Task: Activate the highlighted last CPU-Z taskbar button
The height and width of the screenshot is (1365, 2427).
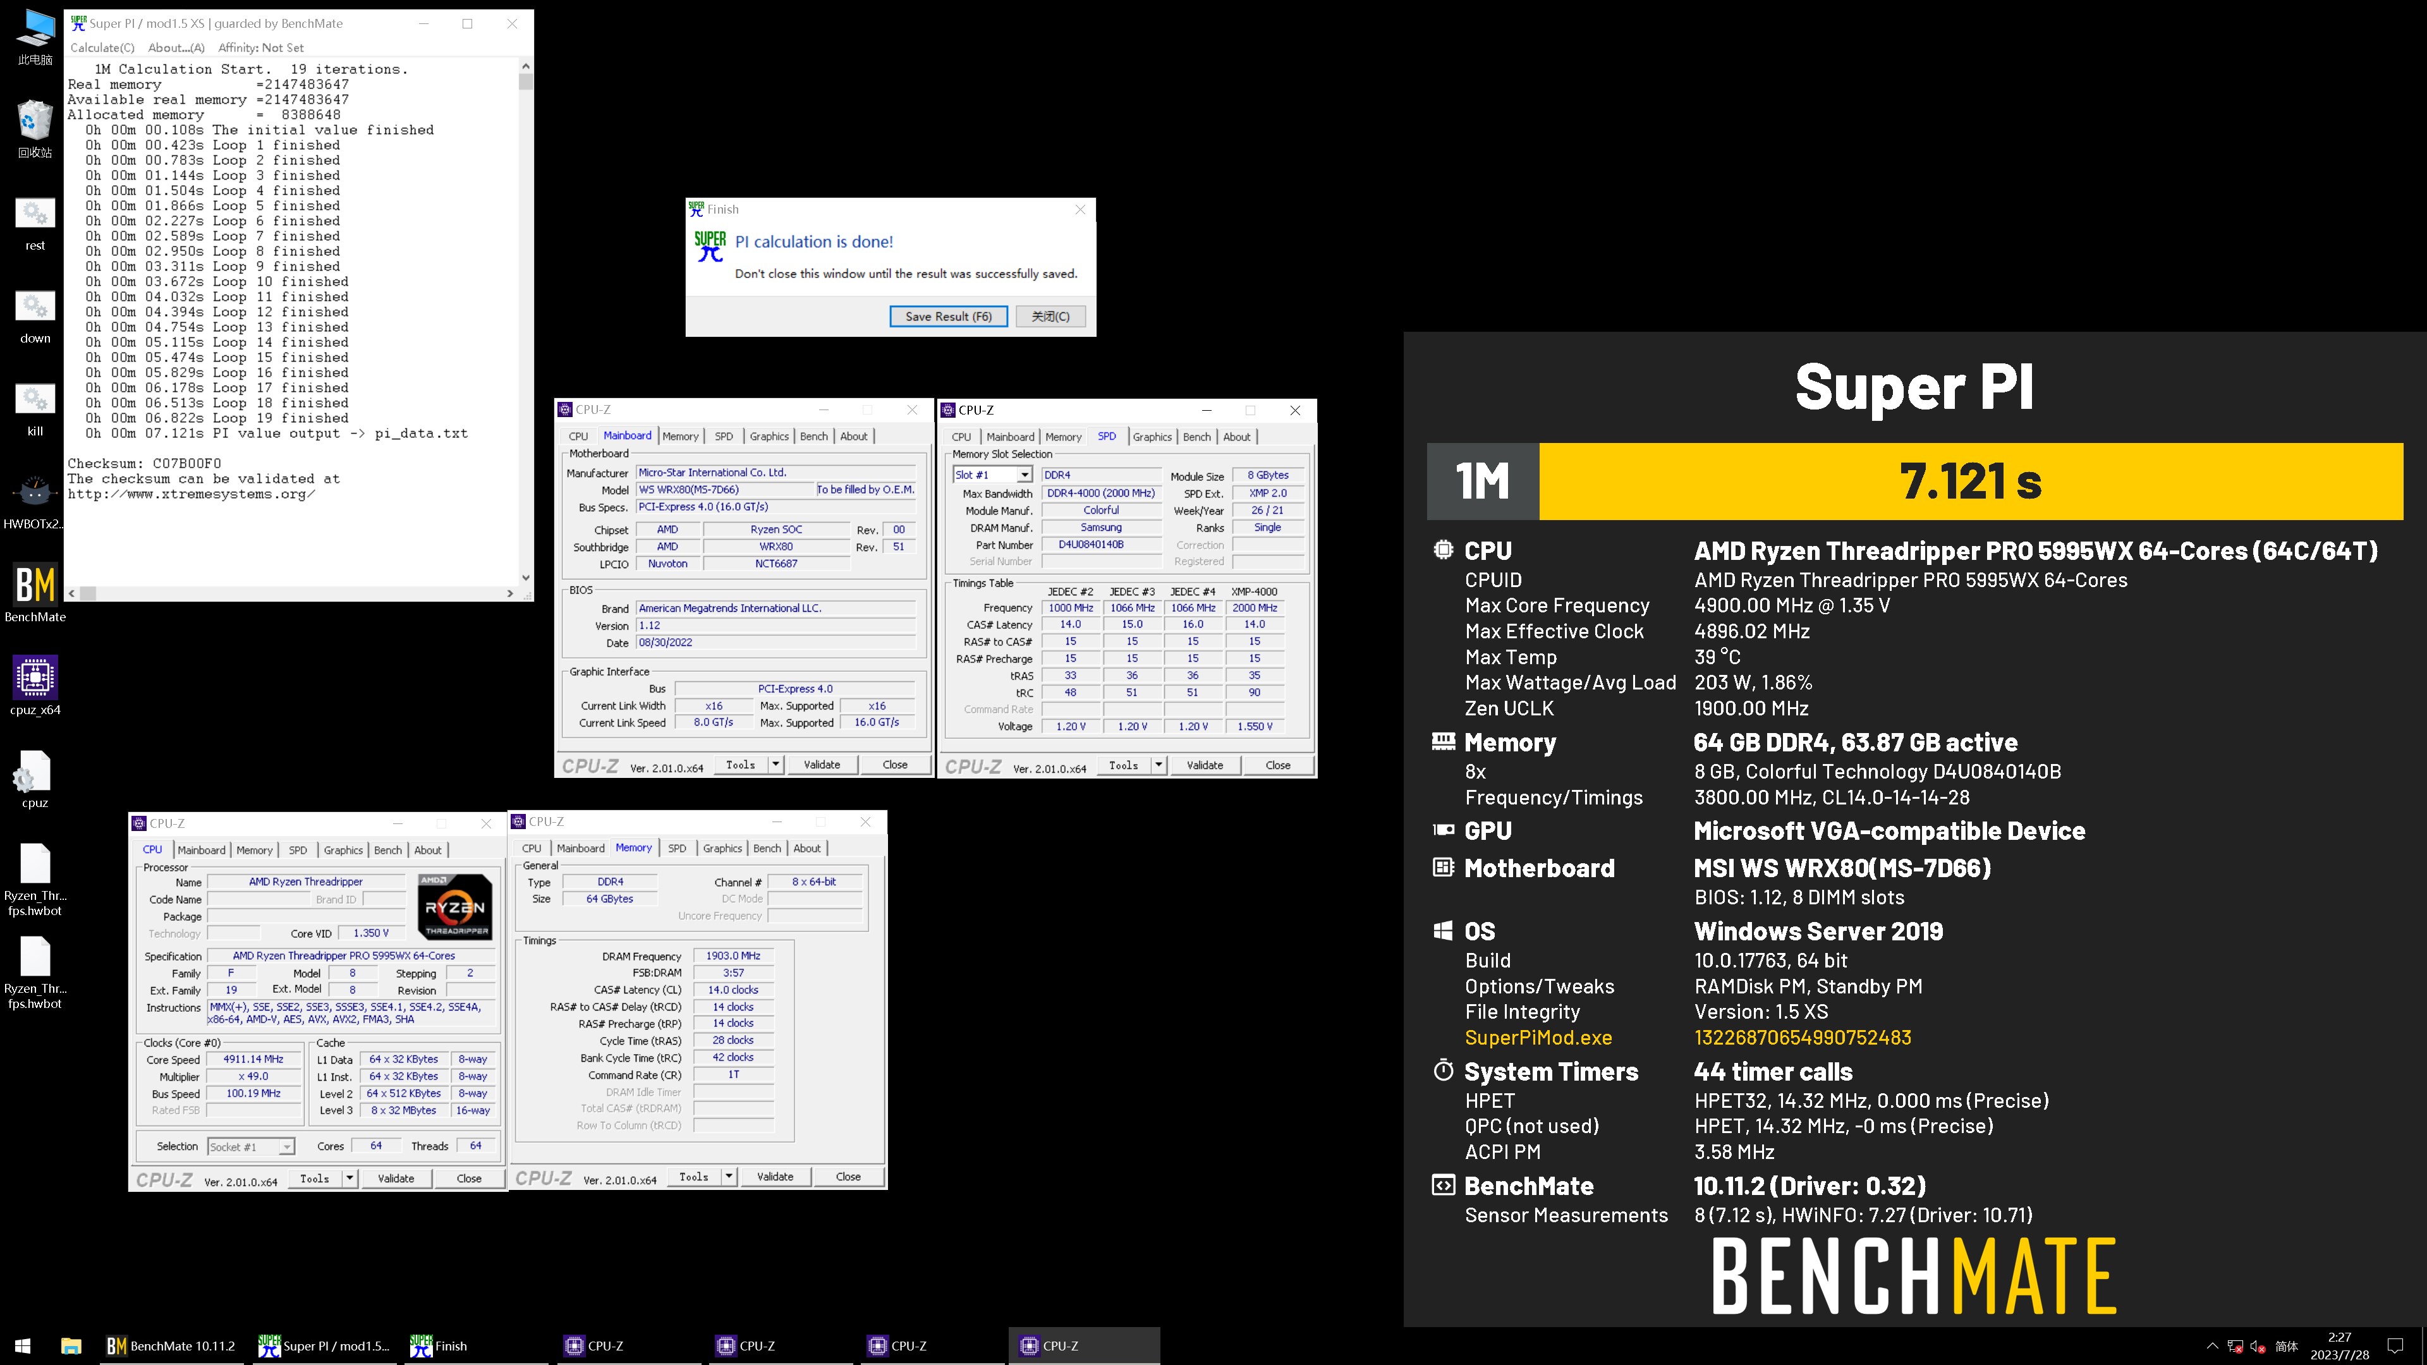Action: click(x=1083, y=1346)
